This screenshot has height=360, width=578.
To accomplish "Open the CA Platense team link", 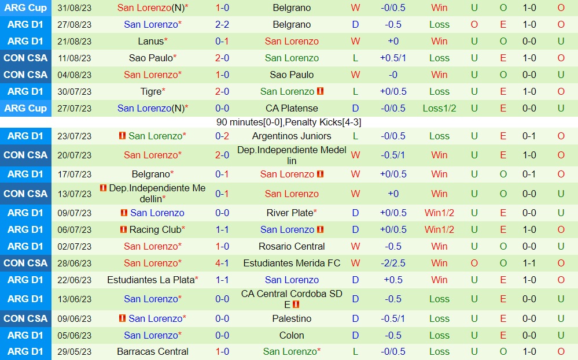I will point(292,108).
